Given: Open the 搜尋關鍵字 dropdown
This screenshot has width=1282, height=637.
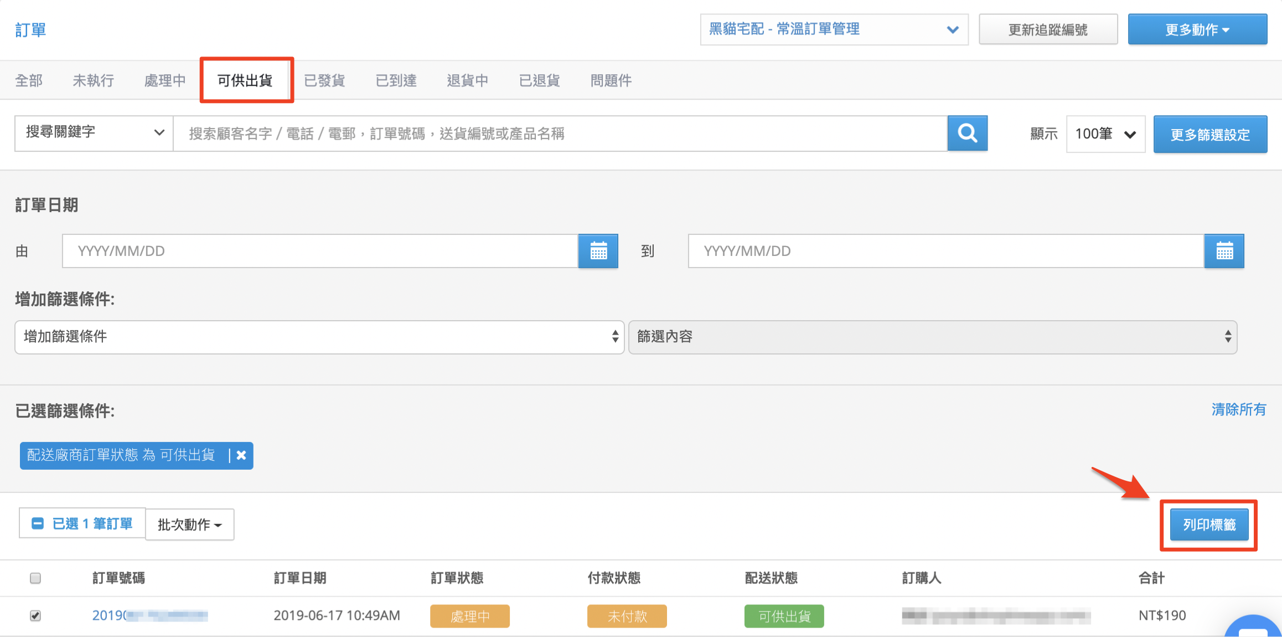Looking at the screenshot, I should click(94, 133).
